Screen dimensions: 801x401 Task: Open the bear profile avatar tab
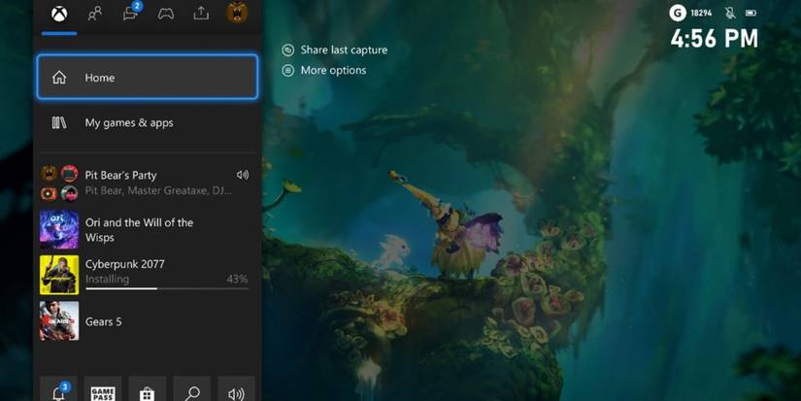237,13
